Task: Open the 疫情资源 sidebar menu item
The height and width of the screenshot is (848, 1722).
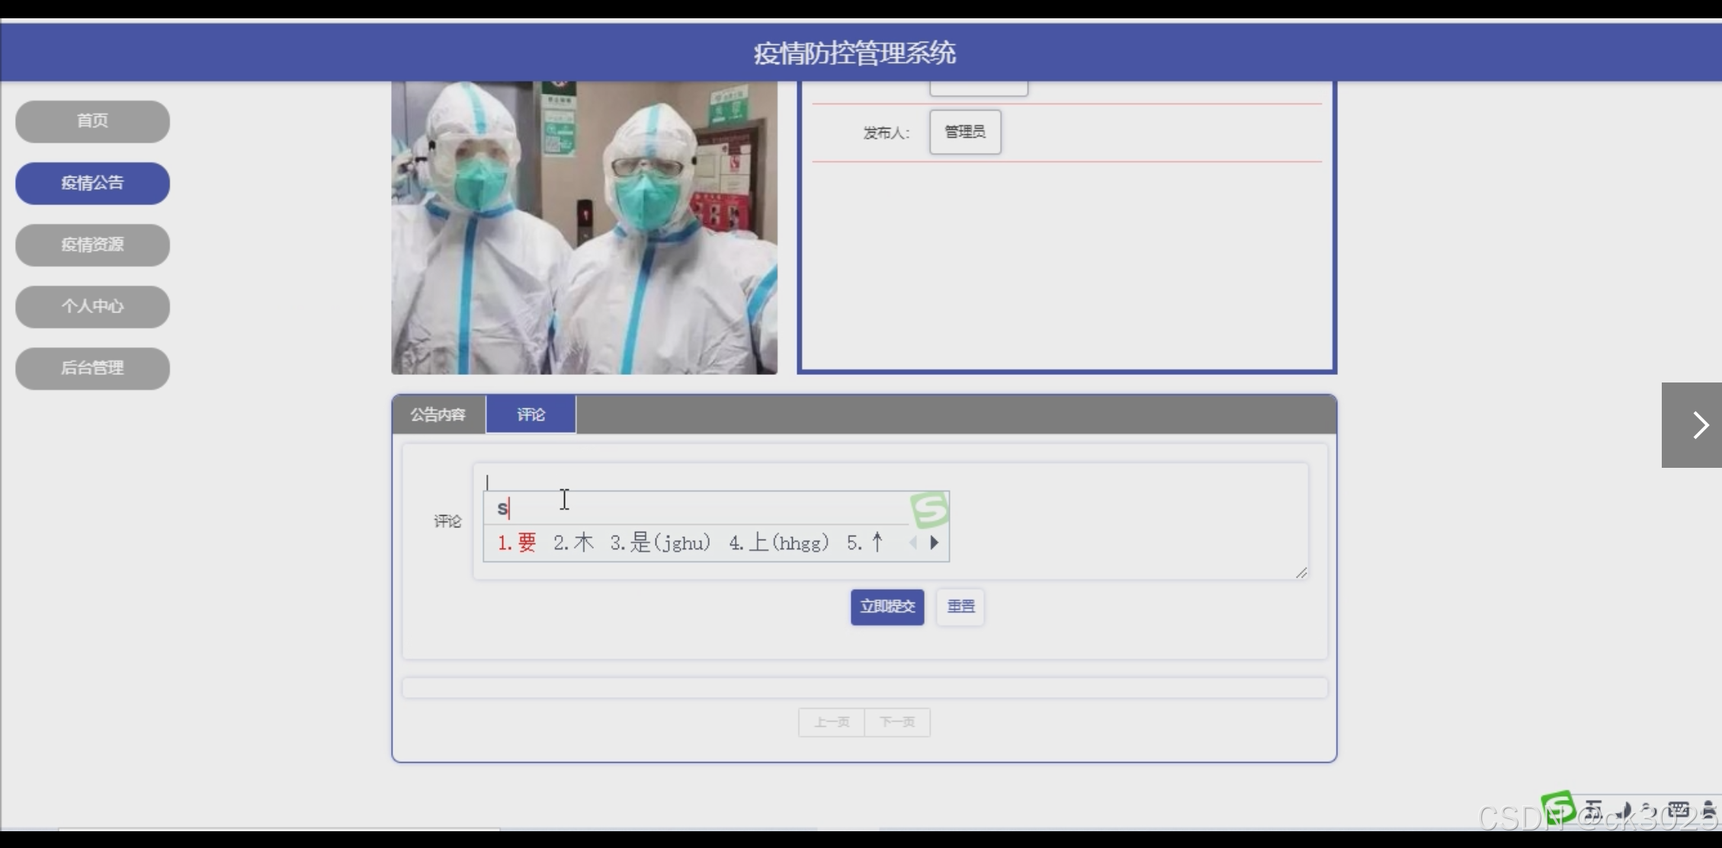Action: (92, 245)
